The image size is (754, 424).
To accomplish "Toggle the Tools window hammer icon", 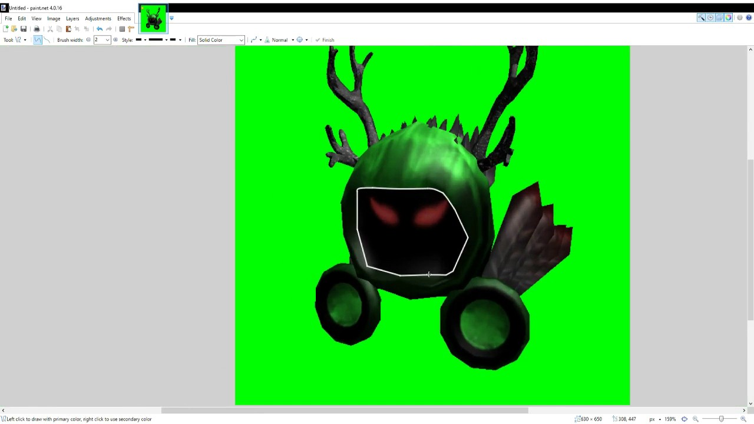I will pos(701,18).
